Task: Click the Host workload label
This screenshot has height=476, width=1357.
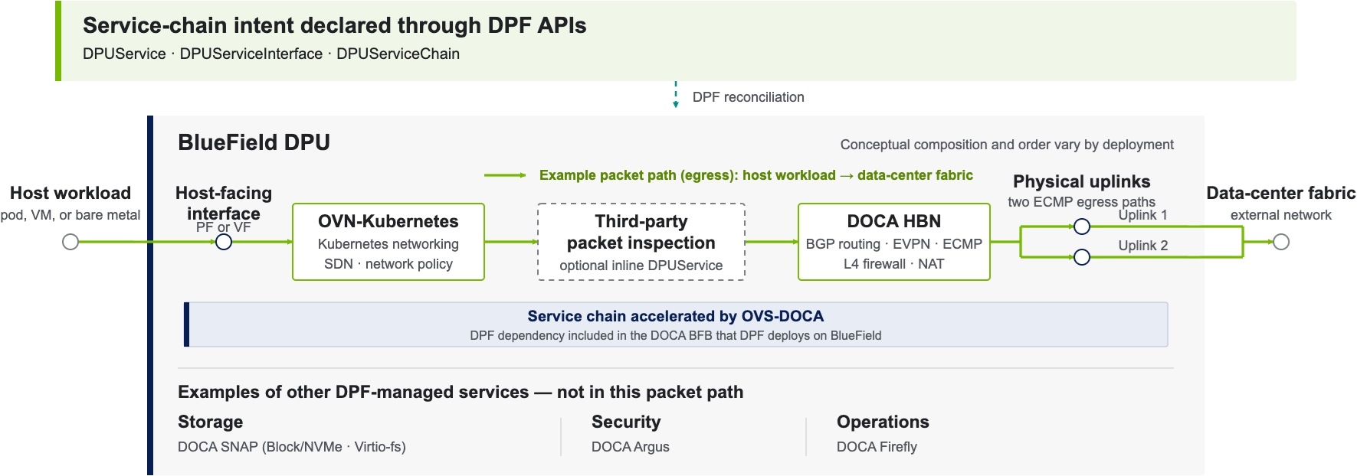Action: [70, 193]
